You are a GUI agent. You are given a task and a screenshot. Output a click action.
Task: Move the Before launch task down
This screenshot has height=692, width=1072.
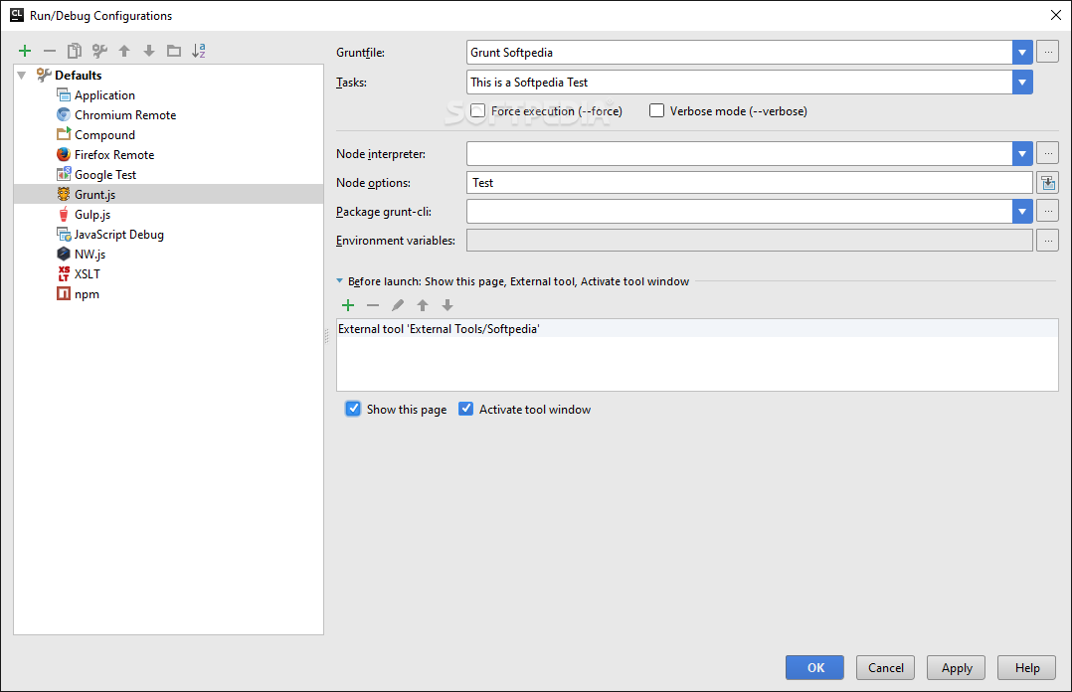point(447,305)
